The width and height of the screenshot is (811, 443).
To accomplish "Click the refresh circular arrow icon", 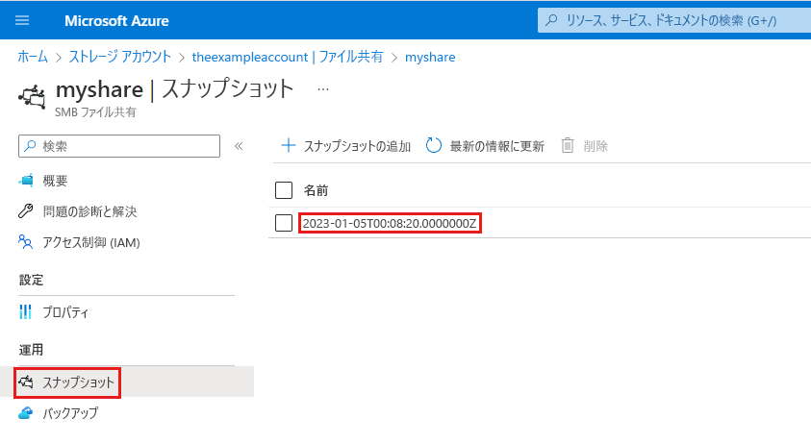I will [x=434, y=146].
